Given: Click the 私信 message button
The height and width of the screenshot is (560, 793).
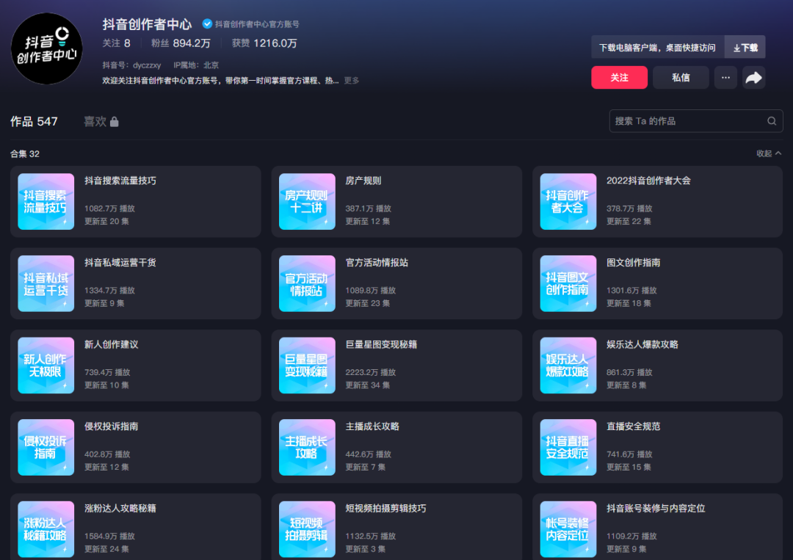Looking at the screenshot, I should point(681,77).
